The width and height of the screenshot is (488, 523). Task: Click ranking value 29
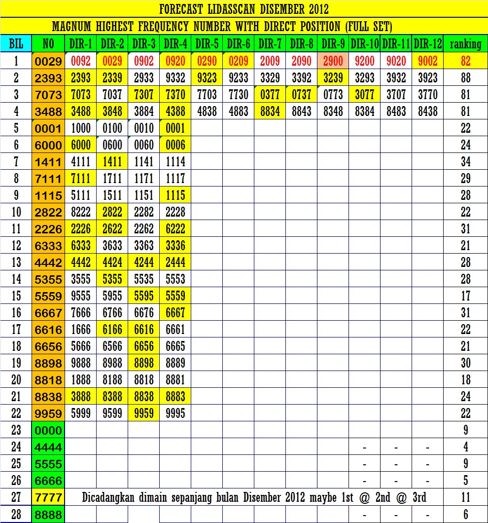coord(466,179)
